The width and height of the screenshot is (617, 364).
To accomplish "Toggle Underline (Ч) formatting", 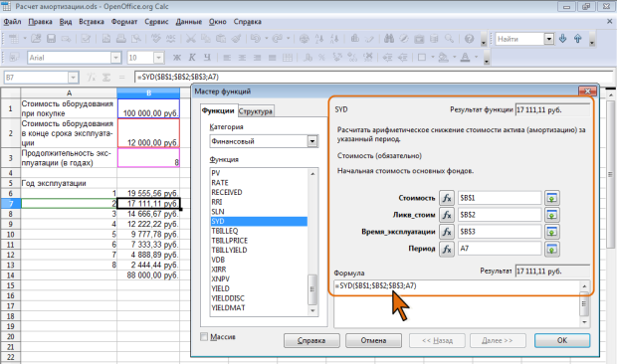I will pyautogui.click(x=207, y=58).
